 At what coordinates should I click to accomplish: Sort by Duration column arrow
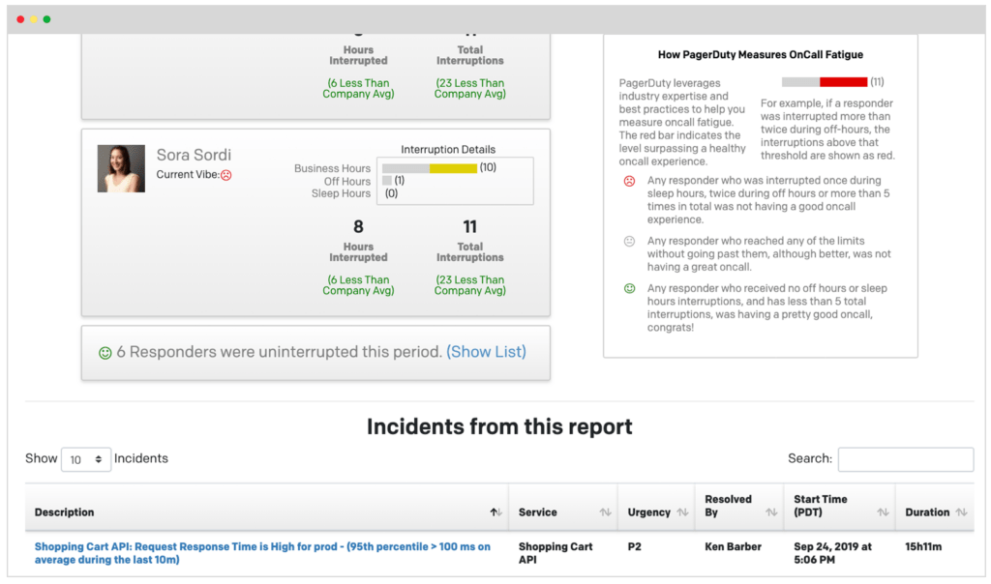(x=961, y=512)
